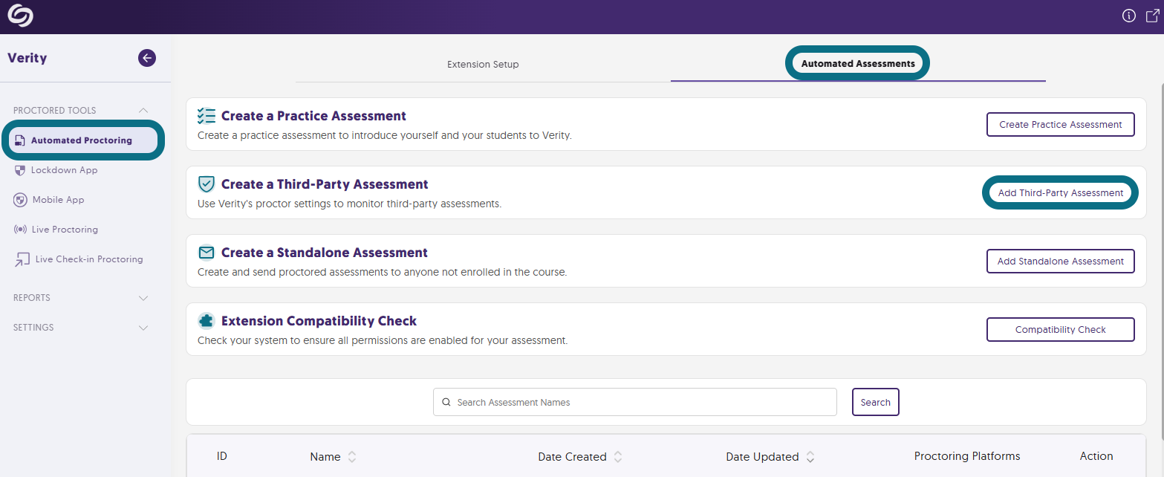This screenshot has width=1164, height=477.
Task: Select the Automated Assessments tab
Action: tap(858, 64)
